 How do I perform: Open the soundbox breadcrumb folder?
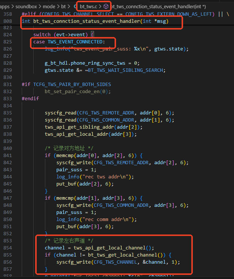(26, 7)
